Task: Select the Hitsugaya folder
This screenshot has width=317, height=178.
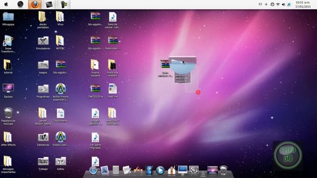Action: coord(8,19)
